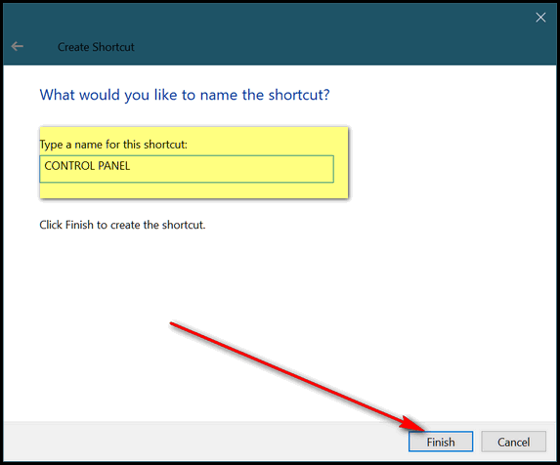
Task: Focus the shortcut name input field
Action: (187, 169)
